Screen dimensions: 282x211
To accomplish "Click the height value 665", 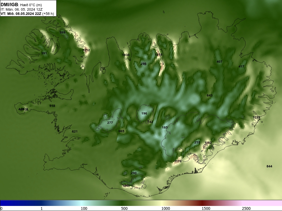I will tap(121, 131).
